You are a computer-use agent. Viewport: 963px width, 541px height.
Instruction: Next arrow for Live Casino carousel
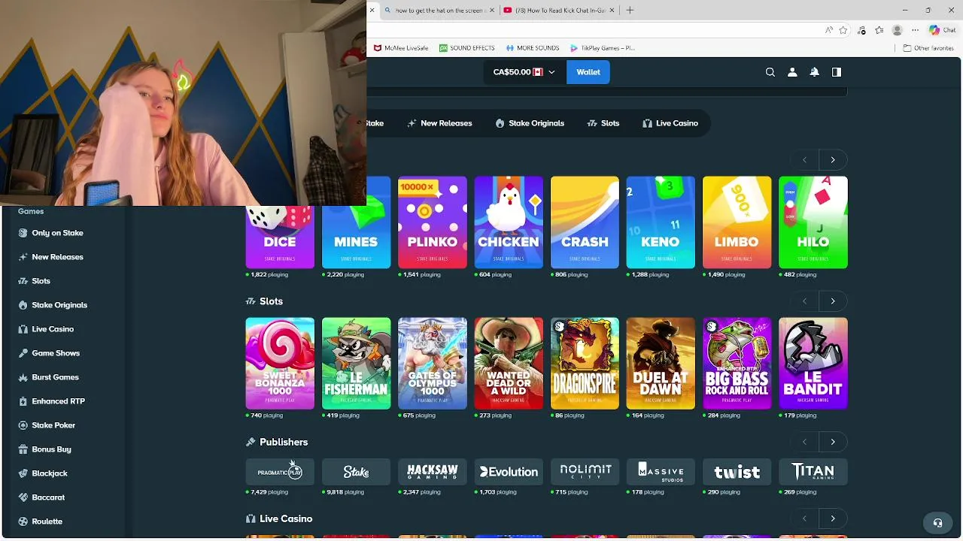coord(833,518)
